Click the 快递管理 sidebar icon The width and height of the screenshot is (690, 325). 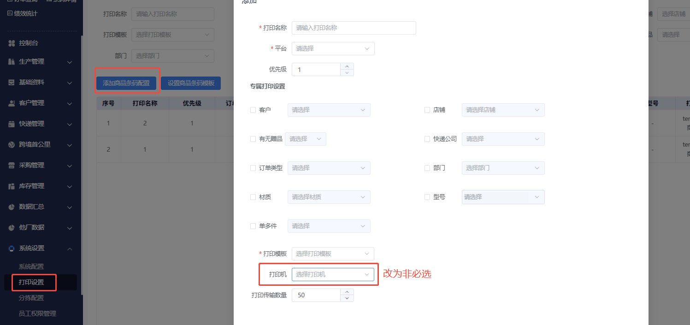tap(12, 124)
